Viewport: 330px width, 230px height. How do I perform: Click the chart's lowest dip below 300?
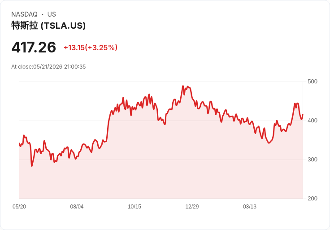[x=32, y=166]
